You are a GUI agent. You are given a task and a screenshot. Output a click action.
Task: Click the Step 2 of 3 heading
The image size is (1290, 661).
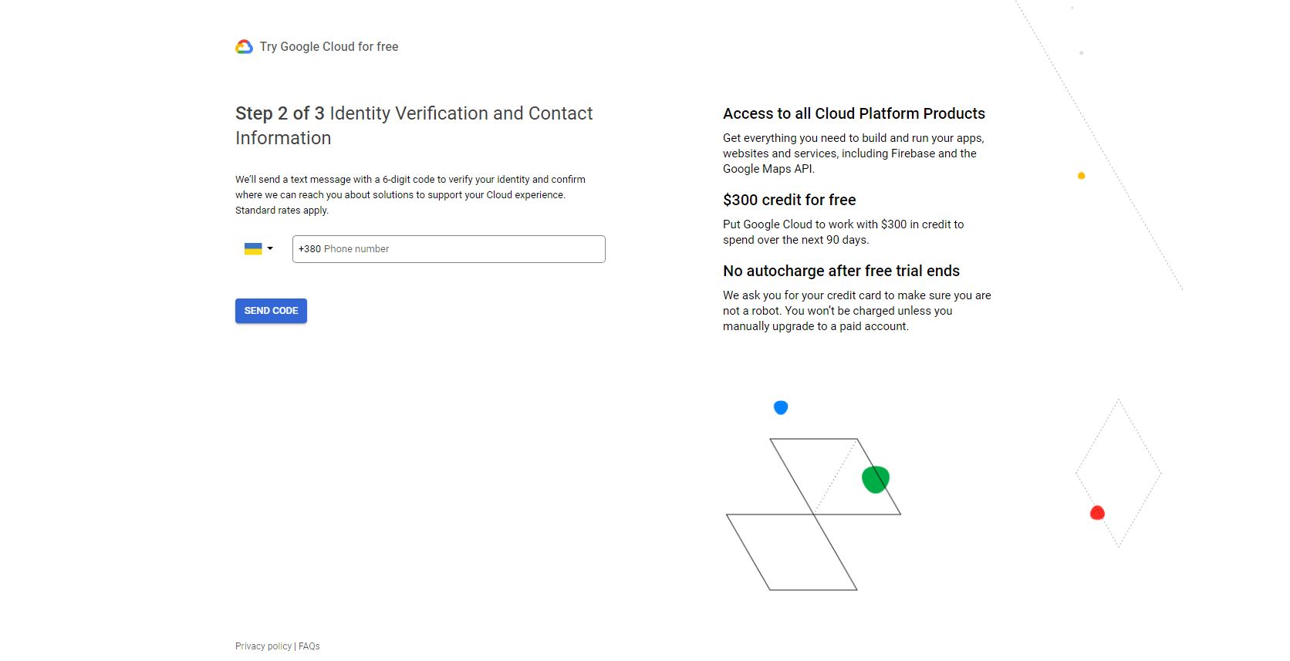coord(414,126)
